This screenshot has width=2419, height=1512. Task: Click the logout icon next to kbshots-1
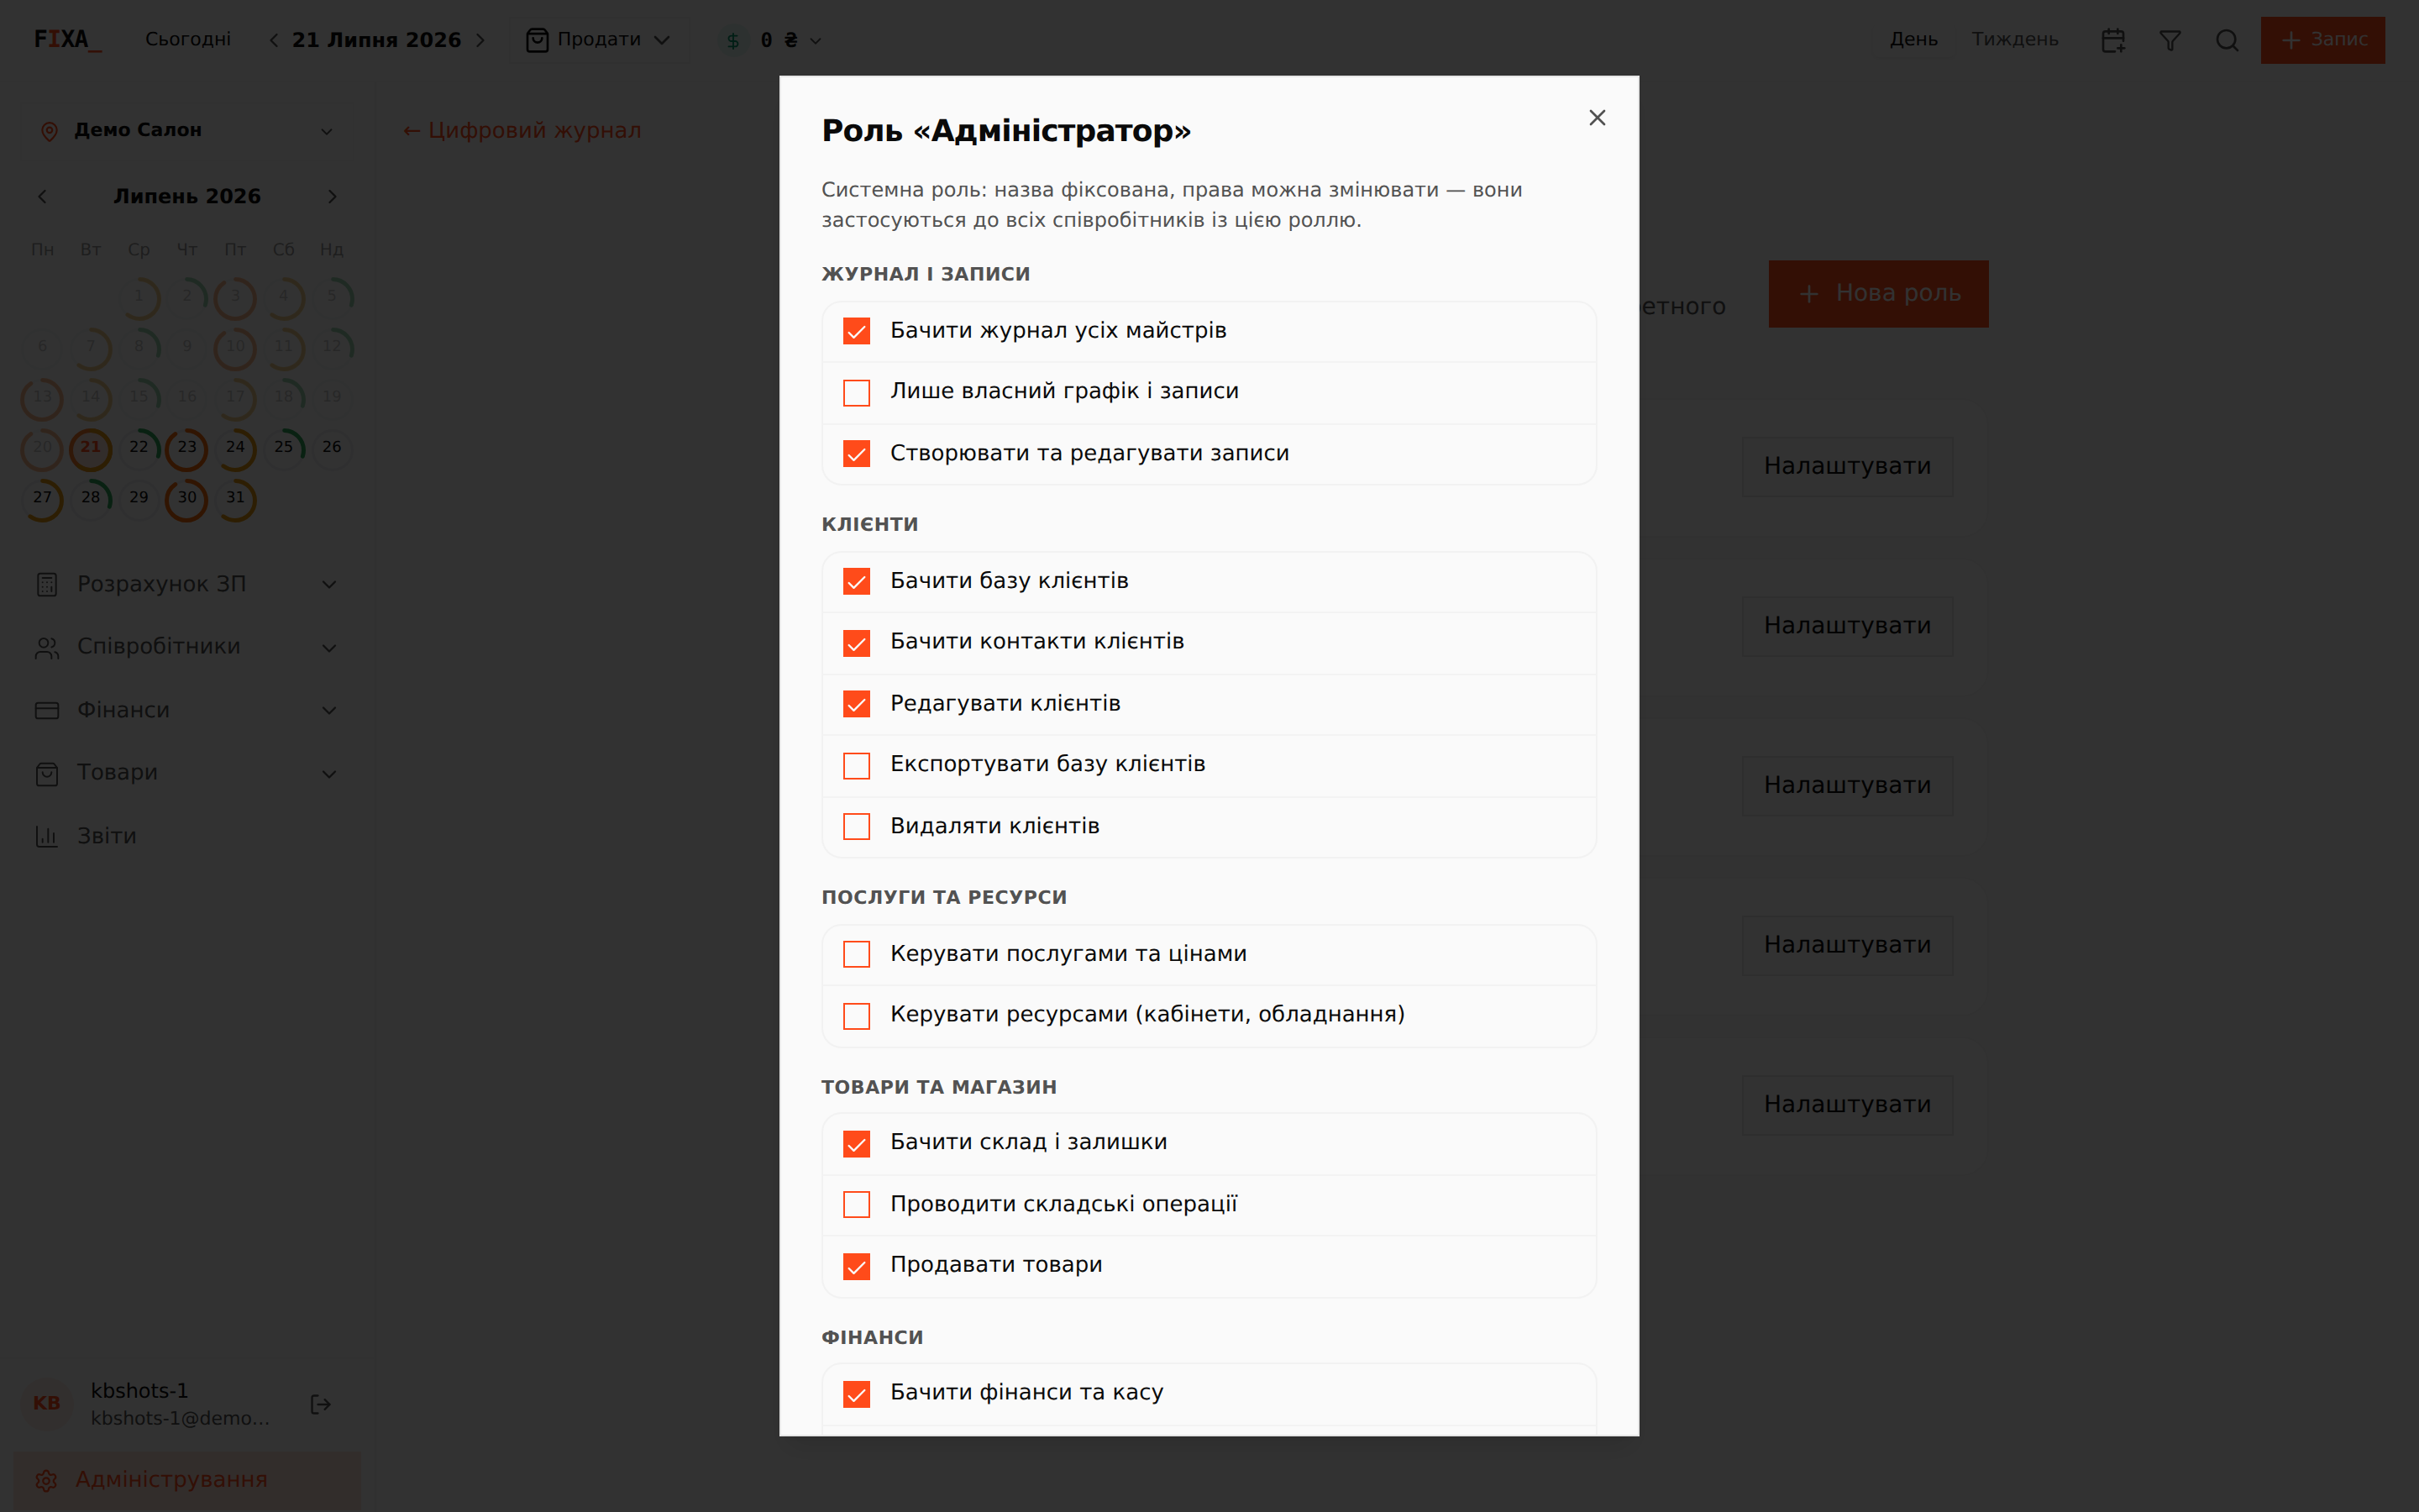point(320,1405)
